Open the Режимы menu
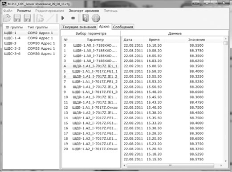The image size is (232, 172). 24,11
